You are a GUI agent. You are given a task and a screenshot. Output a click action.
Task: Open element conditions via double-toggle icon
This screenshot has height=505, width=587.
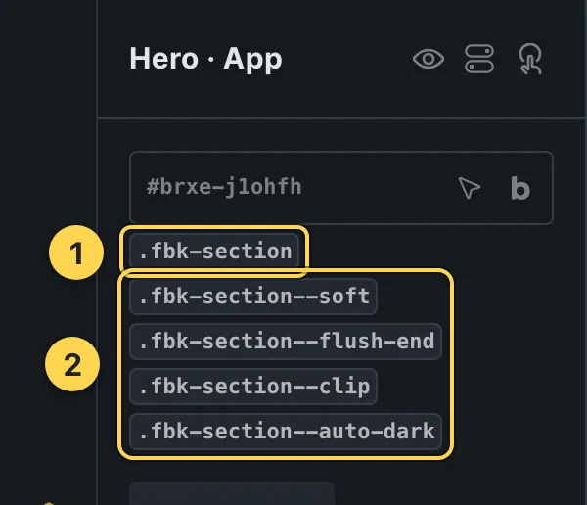479,59
